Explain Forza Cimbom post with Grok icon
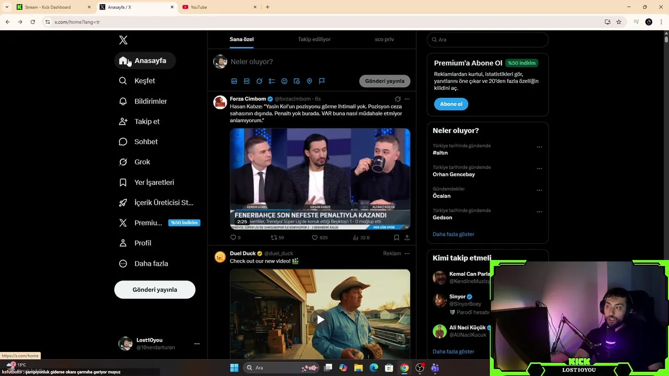 (398, 99)
